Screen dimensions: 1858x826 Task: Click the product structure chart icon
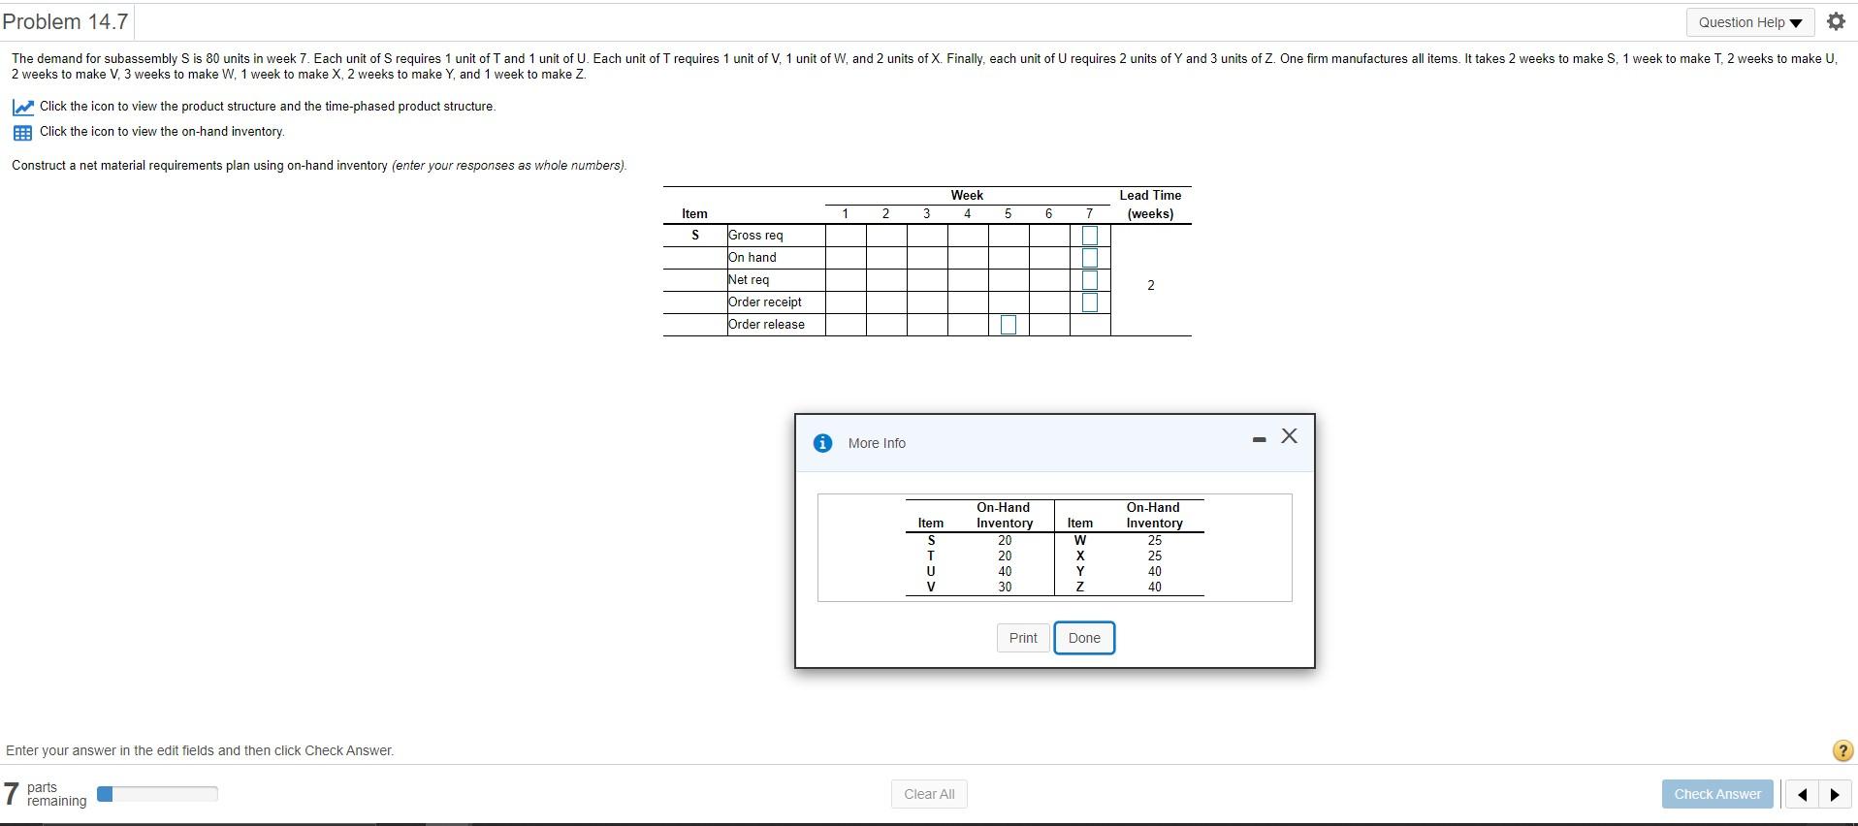coord(23,107)
